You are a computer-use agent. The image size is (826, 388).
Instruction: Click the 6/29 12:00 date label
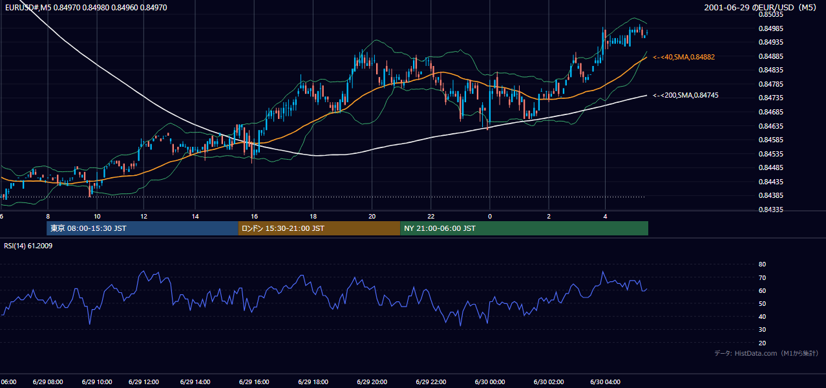144,382
